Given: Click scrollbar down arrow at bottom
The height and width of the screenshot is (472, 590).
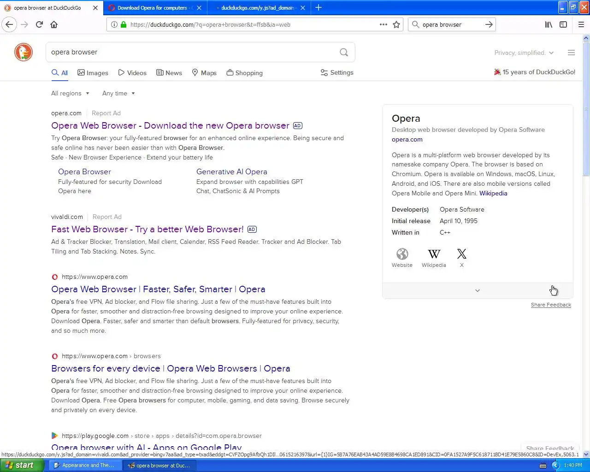Looking at the screenshot, I should [586, 454].
